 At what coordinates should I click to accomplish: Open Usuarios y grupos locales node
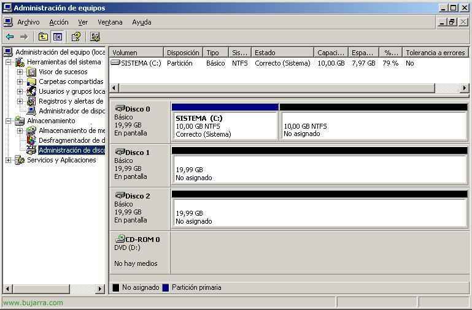72,91
